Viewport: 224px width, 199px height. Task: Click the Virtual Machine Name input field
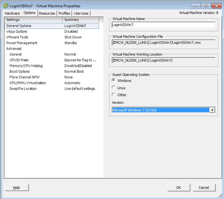(x=164, y=25)
